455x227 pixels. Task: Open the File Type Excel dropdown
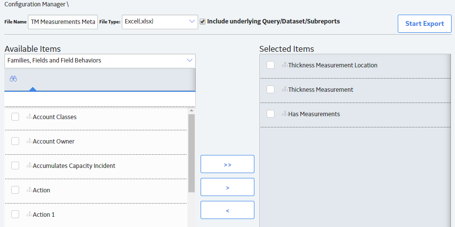(160, 22)
